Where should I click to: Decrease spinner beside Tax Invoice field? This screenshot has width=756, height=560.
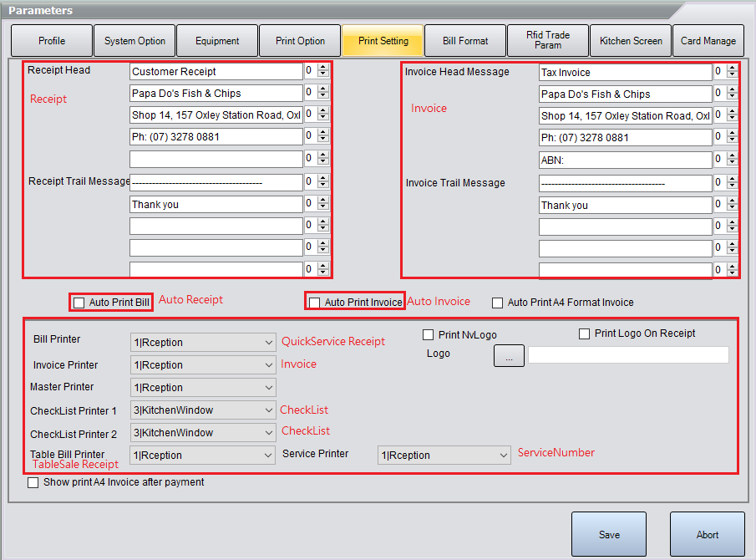pyautogui.click(x=733, y=75)
